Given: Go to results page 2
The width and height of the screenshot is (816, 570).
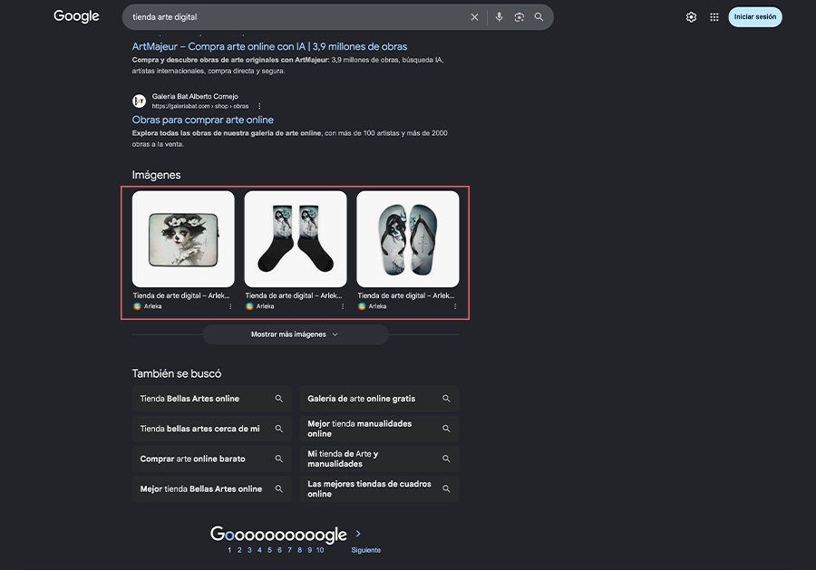Looking at the screenshot, I should pos(239,550).
